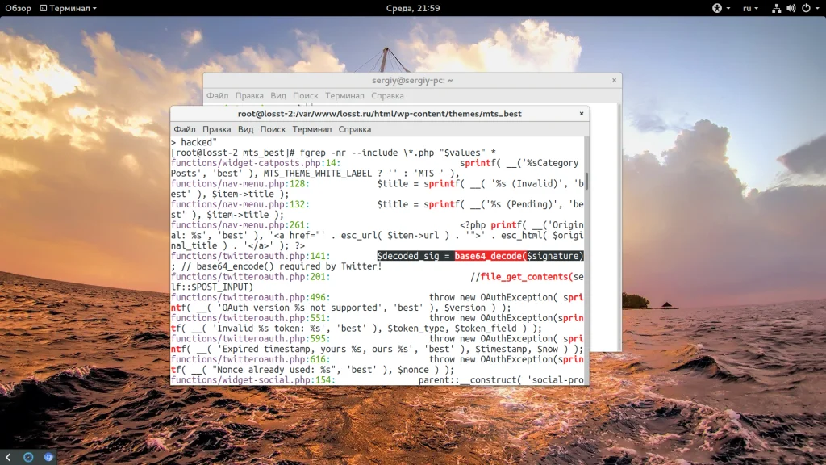The width and height of the screenshot is (826, 465).
Task: Click the selected $decoded_sig = text
Action: (415, 256)
